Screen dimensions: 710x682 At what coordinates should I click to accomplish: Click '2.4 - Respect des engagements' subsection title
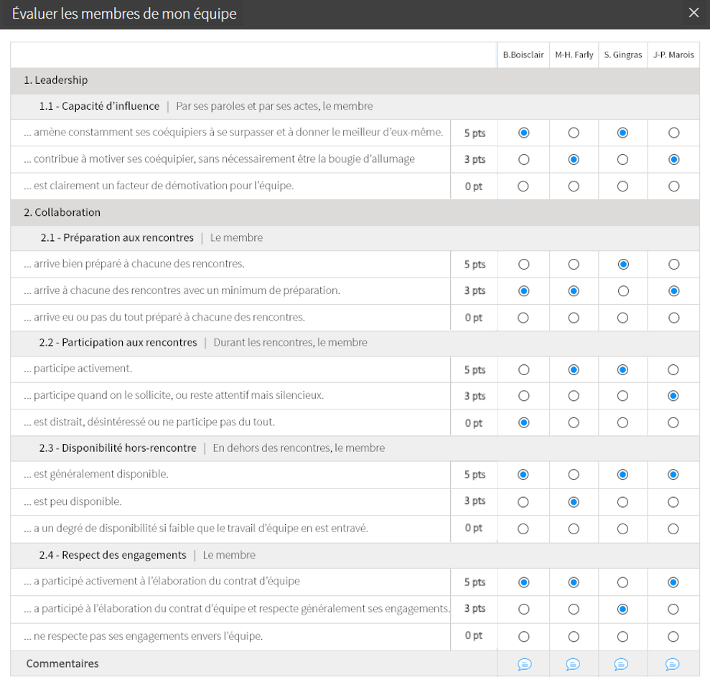click(113, 555)
